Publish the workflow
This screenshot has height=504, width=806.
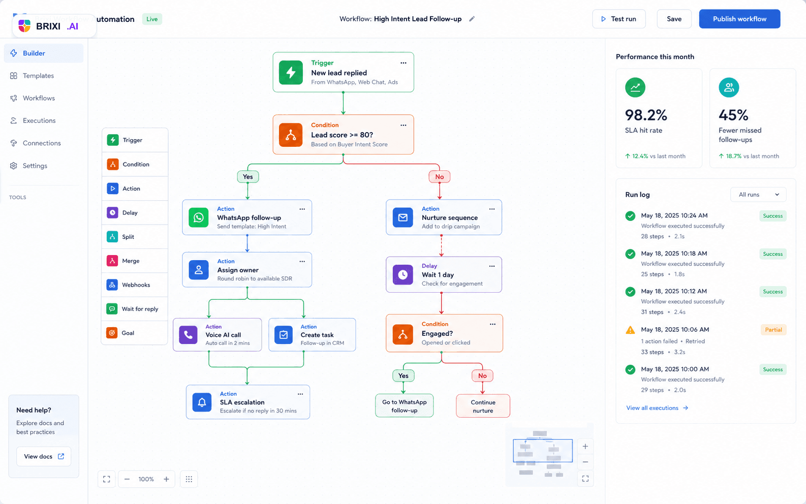click(x=739, y=19)
